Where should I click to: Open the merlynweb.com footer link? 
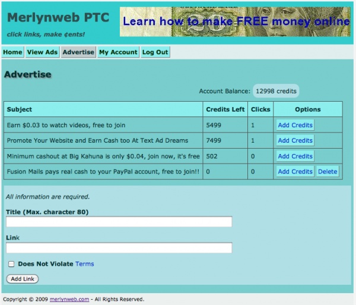click(69, 299)
